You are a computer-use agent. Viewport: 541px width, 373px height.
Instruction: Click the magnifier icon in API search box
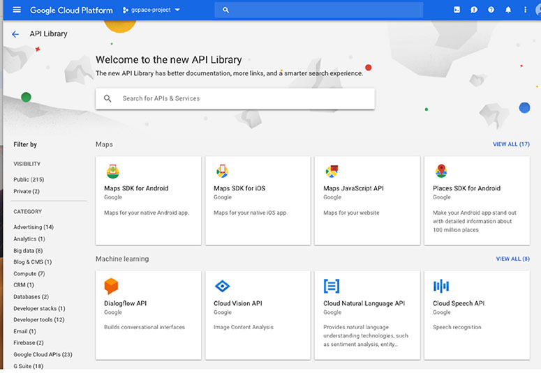[x=108, y=98]
